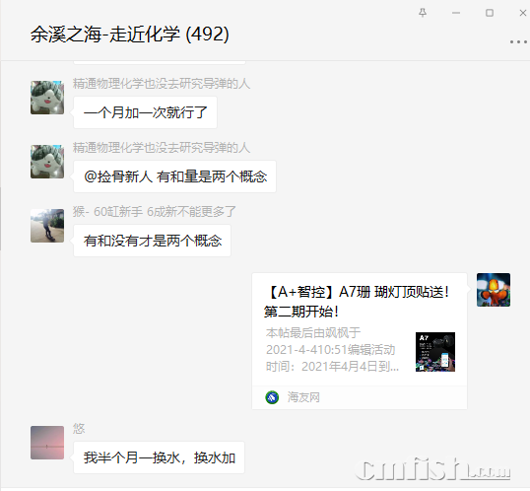Select message '@捡骨新人 有和量是两个概念'
Screen dimensions: 530x491
click(x=175, y=176)
